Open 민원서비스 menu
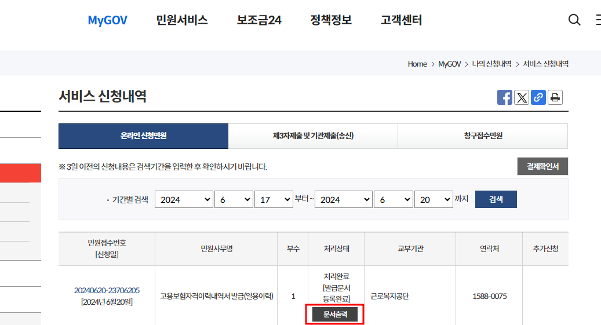The image size is (601, 325). pyautogui.click(x=181, y=20)
